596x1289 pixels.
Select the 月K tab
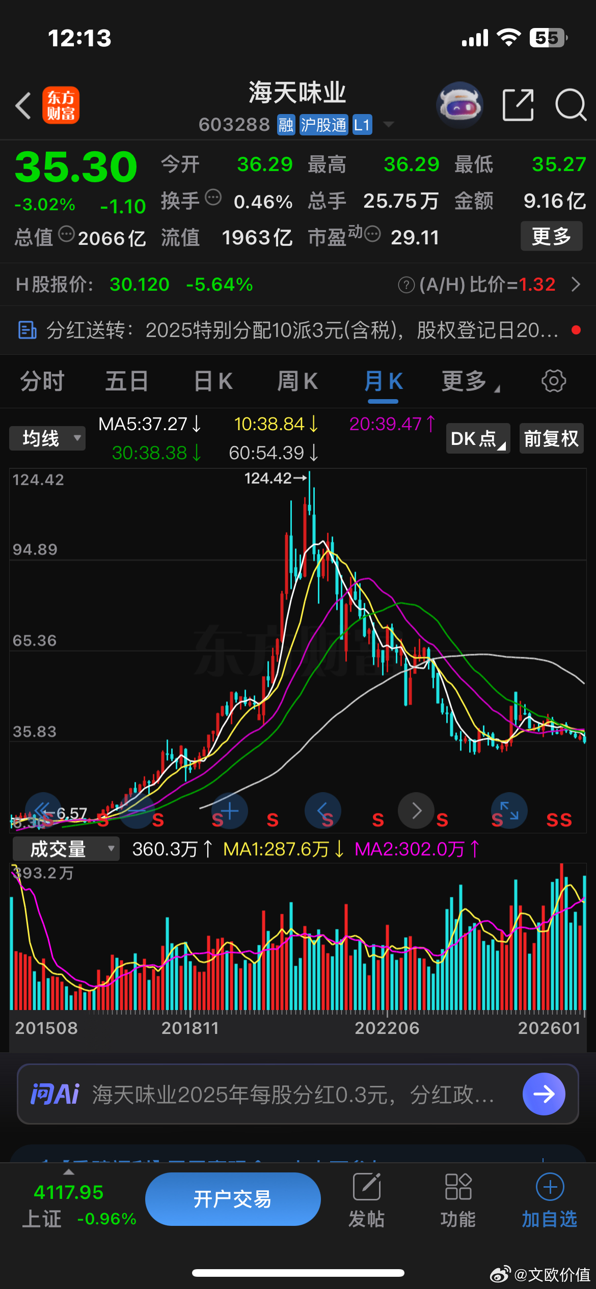point(383,381)
